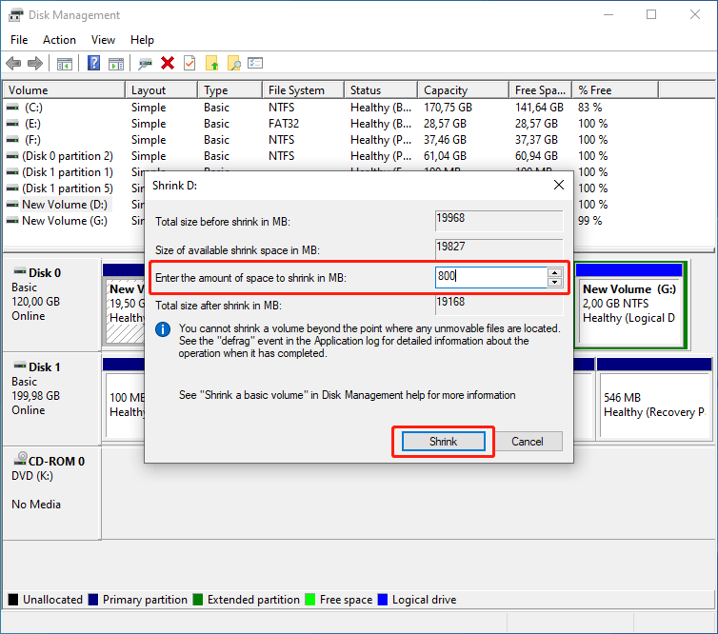Sort by the Status column header
This screenshot has height=634, width=718.
(381, 90)
